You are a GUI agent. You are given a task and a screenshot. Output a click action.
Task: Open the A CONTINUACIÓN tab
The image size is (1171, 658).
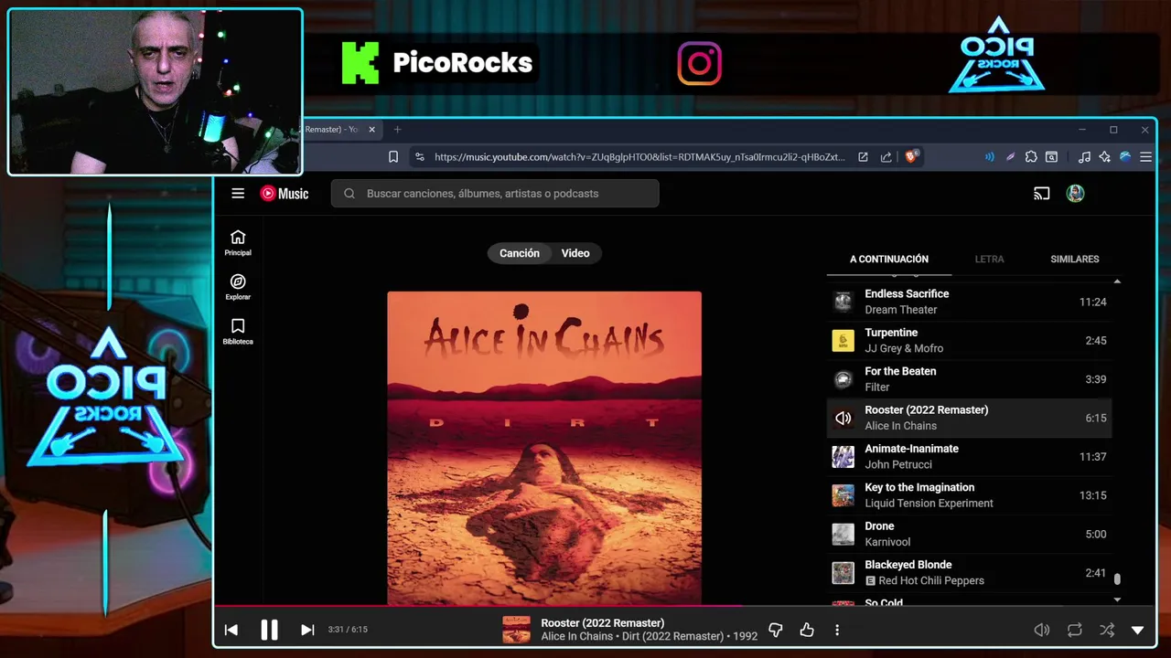(889, 260)
